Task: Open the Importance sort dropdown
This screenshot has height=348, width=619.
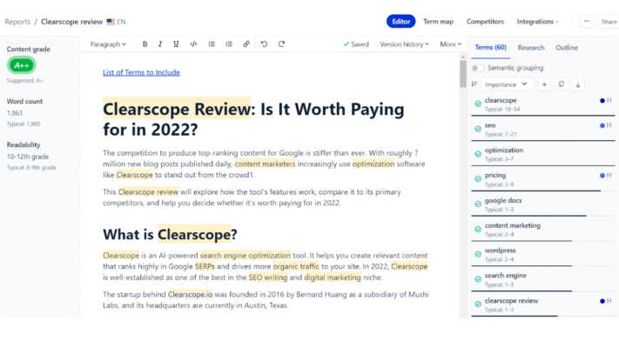Action: (507, 84)
